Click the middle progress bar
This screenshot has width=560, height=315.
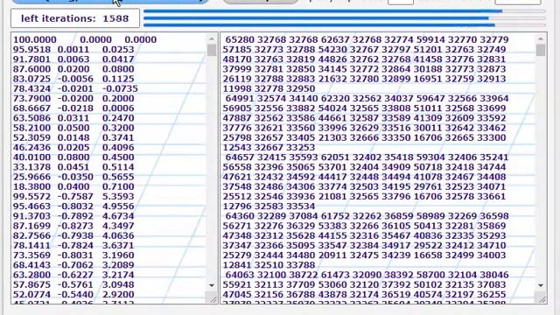(x=344, y=18)
